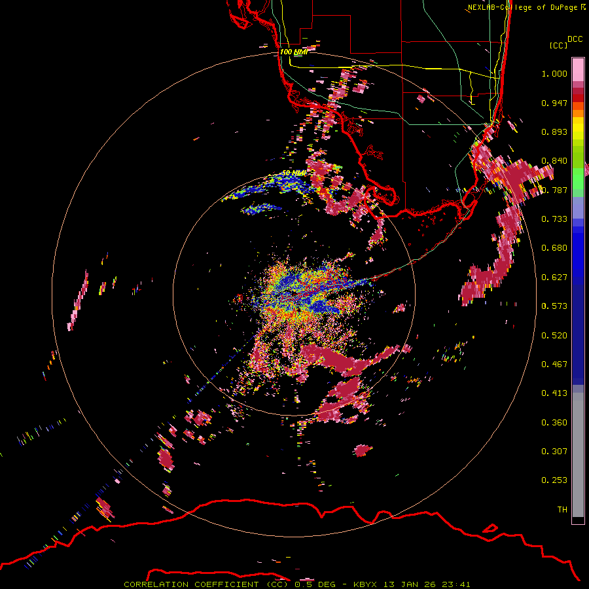589x589 pixels.
Task: Select the 0.947 scale value
Action: point(554,103)
